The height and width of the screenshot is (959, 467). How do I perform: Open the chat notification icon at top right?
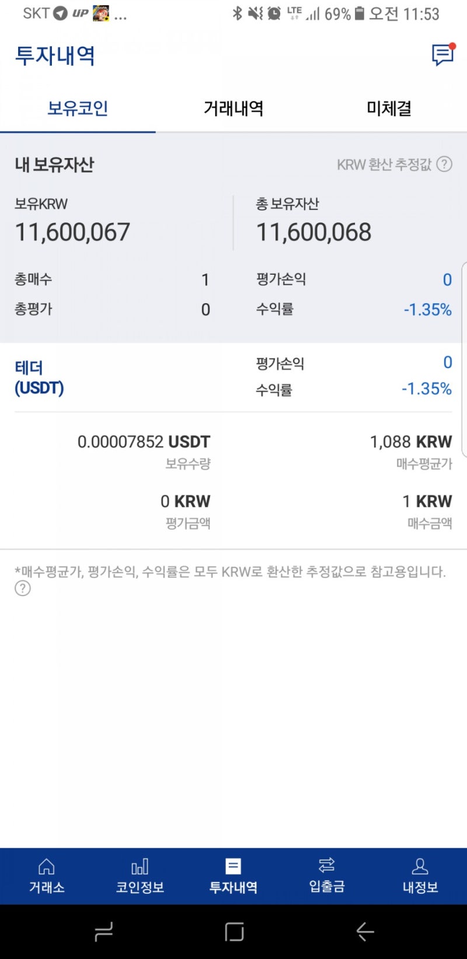[442, 55]
